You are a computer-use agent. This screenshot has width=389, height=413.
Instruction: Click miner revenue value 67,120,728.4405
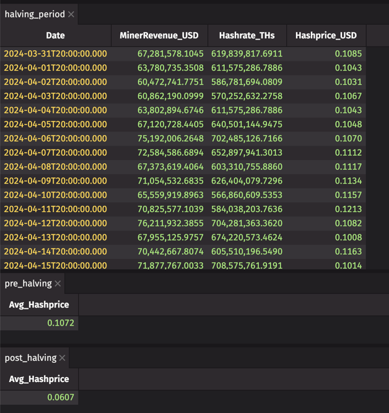170,124
